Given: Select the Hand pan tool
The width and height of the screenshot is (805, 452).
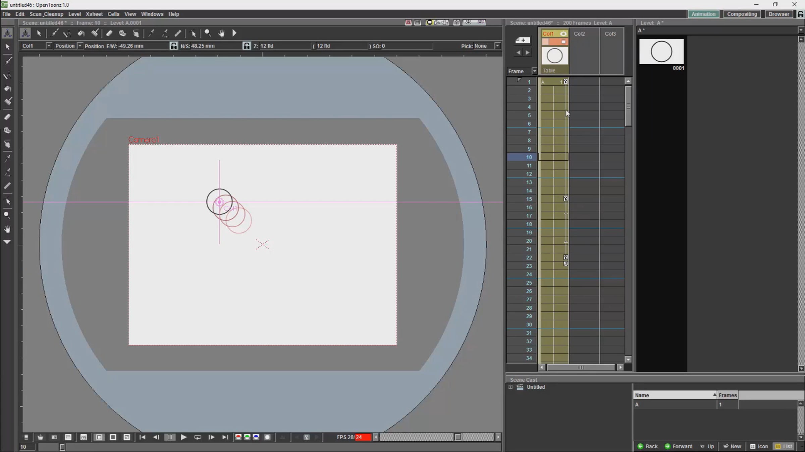Looking at the screenshot, I should point(221,33).
